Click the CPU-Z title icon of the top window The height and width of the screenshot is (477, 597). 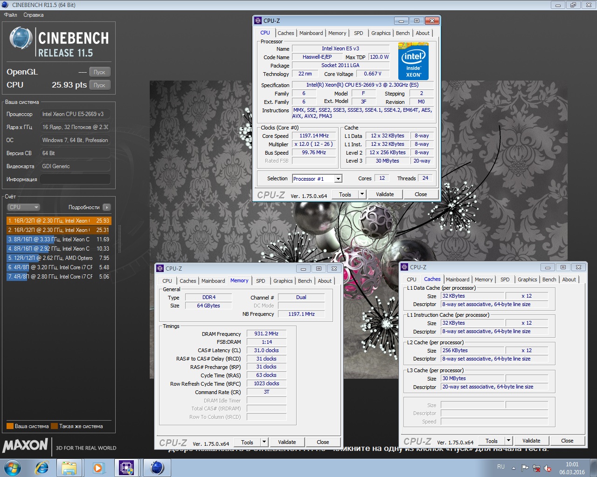[x=258, y=20]
